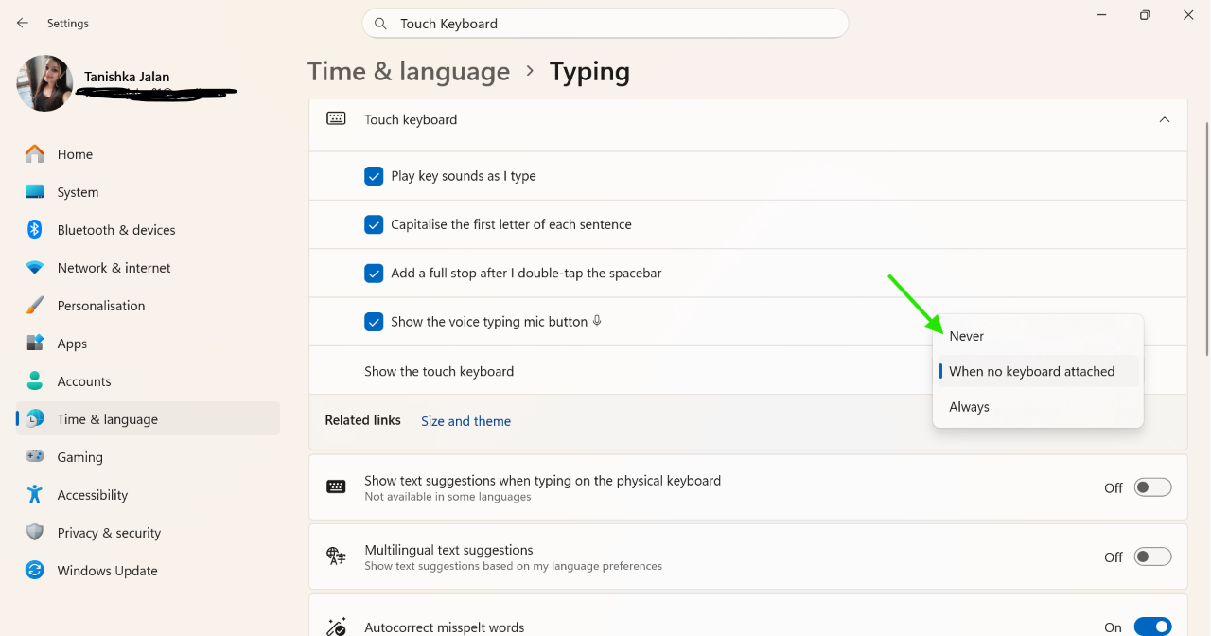
Task: Click the Windows Update sync icon
Action: pos(35,570)
